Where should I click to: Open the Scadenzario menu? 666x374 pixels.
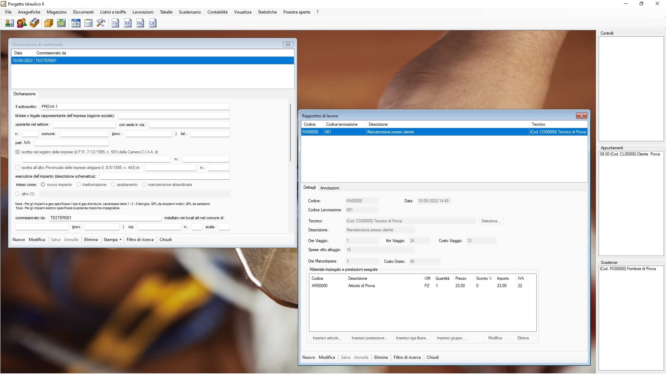click(190, 12)
